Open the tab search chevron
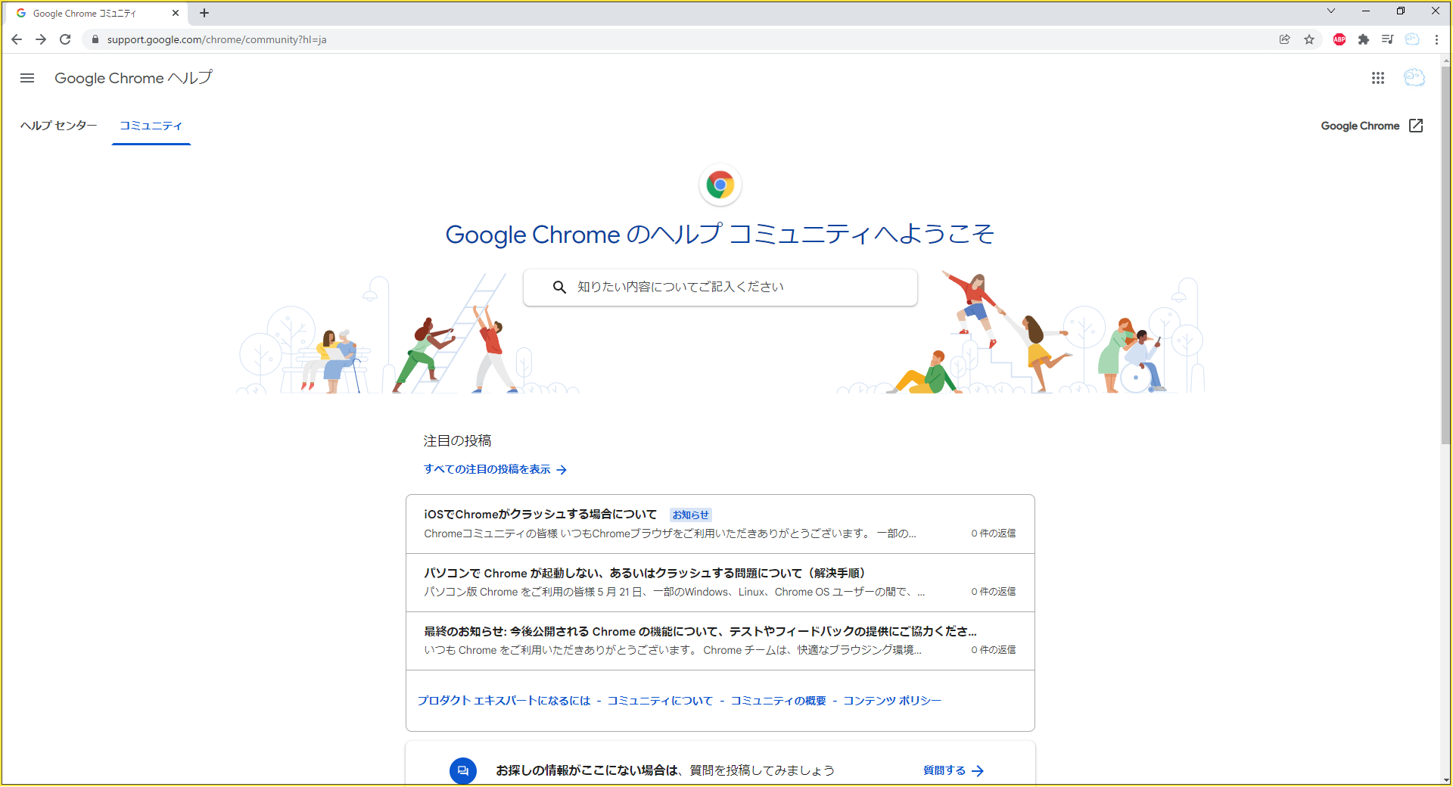 click(x=1331, y=11)
